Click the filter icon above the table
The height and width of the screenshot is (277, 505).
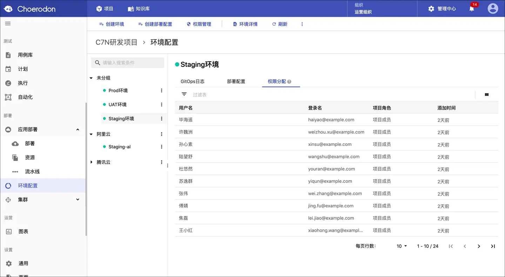click(184, 94)
